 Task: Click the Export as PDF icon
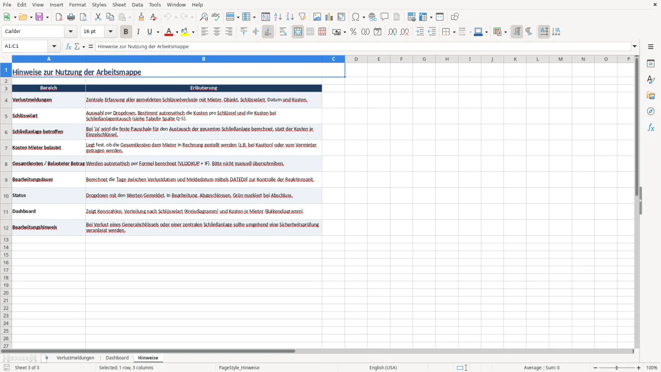pos(59,17)
